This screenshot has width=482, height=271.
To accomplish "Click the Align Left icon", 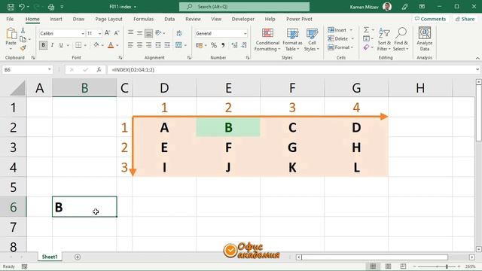I will click(x=130, y=45).
